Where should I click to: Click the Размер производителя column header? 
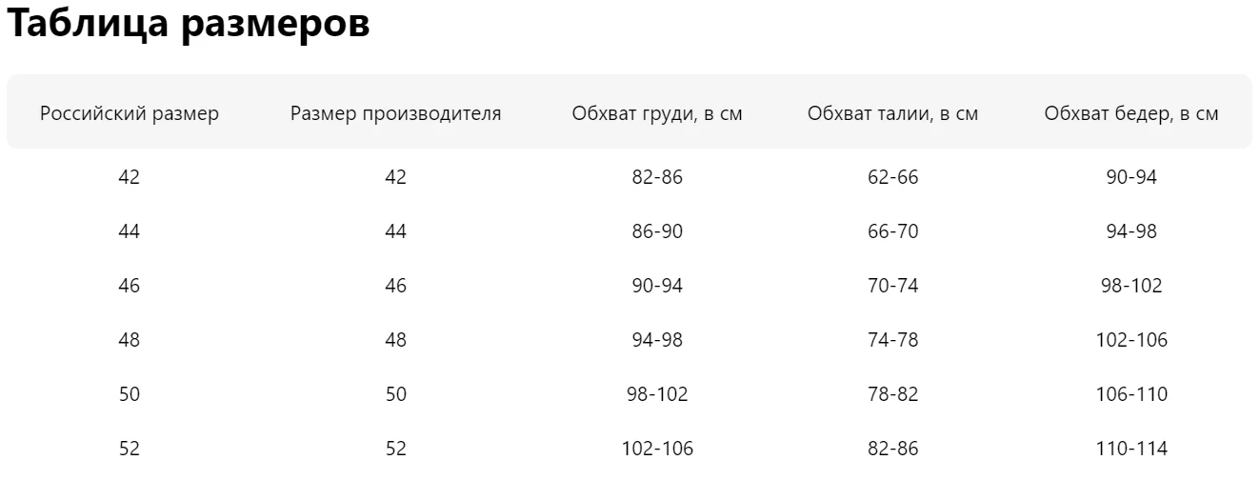tap(396, 114)
